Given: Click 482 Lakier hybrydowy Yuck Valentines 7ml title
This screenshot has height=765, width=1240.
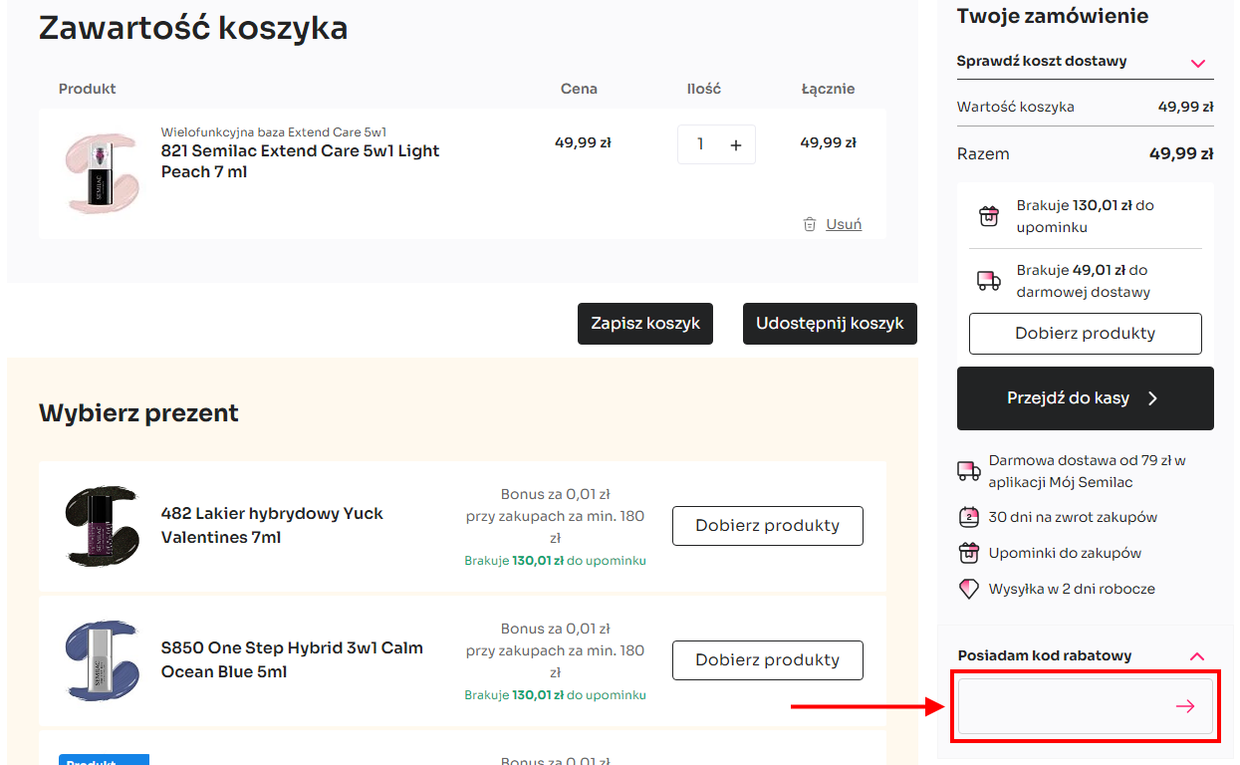Looking at the screenshot, I should pos(272,526).
